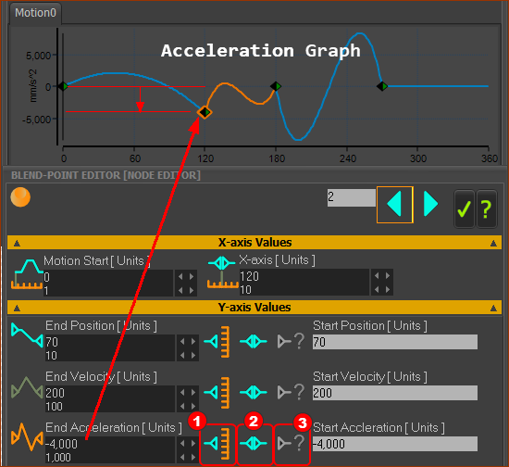This screenshot has width=509, height=467.
Task: Click End Velocity grey query icon
Action: pyautogui.click(x=292, y=392)
